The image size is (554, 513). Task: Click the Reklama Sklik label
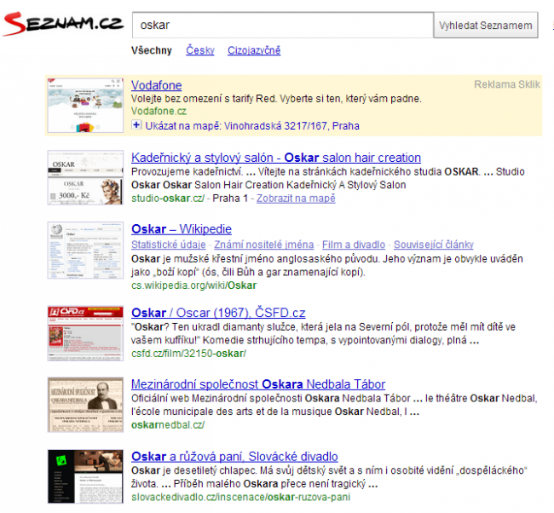click(x=506, y=84)
